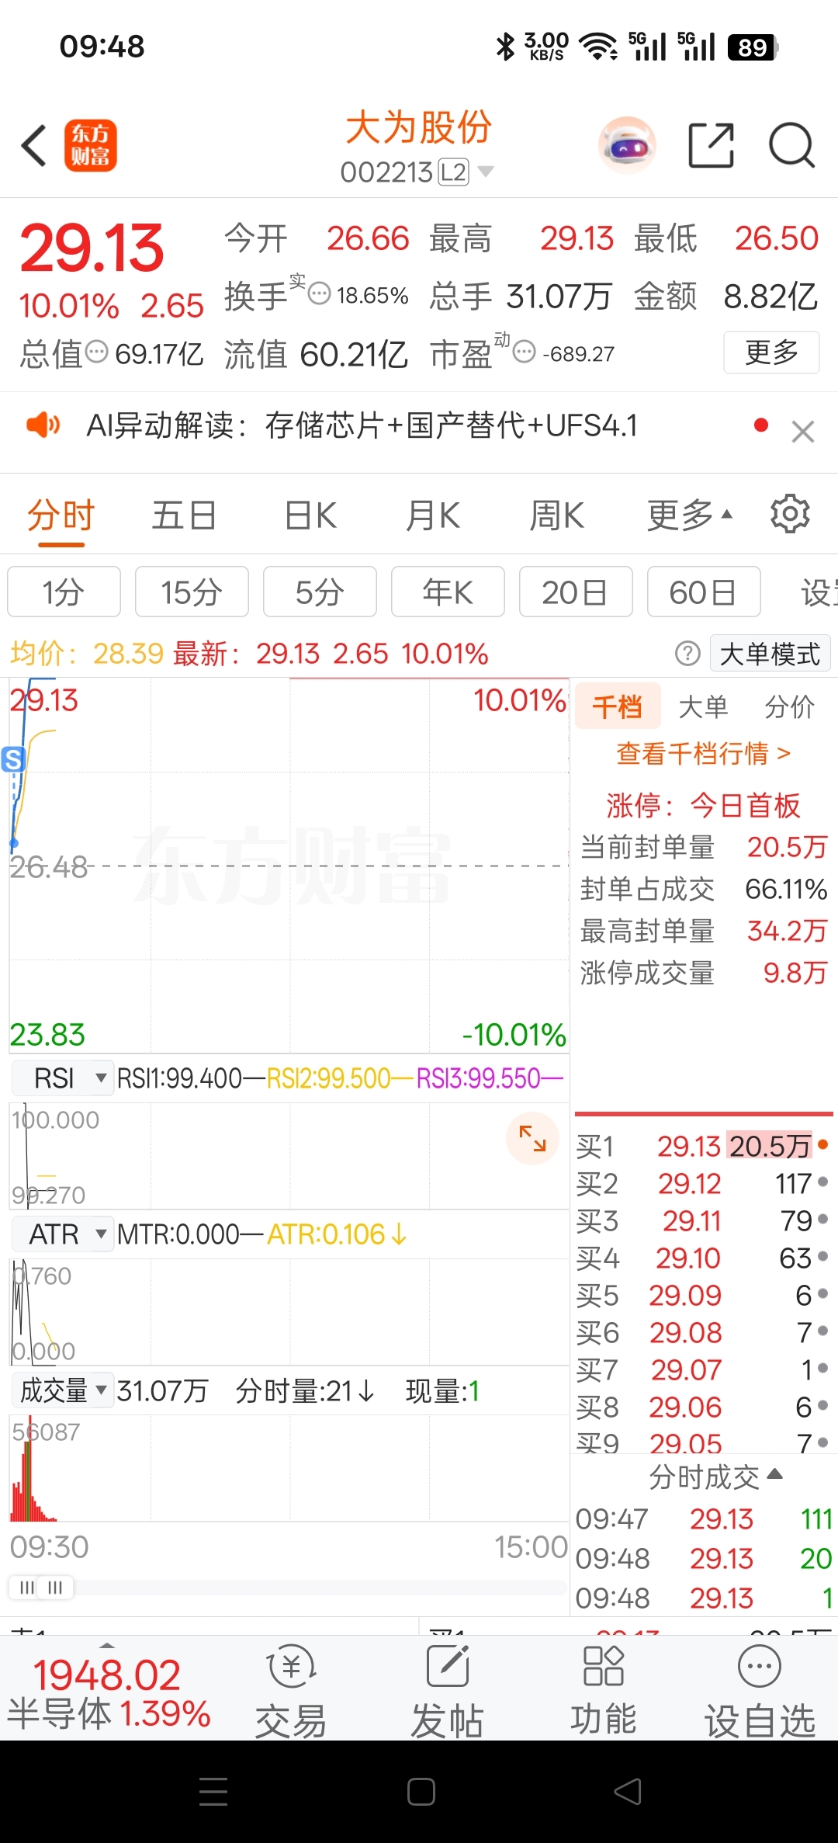This screenshot has width=838, height=1843.
Task: Tap 半导体 sector index 1948.02
Action: coord(109,1692)
